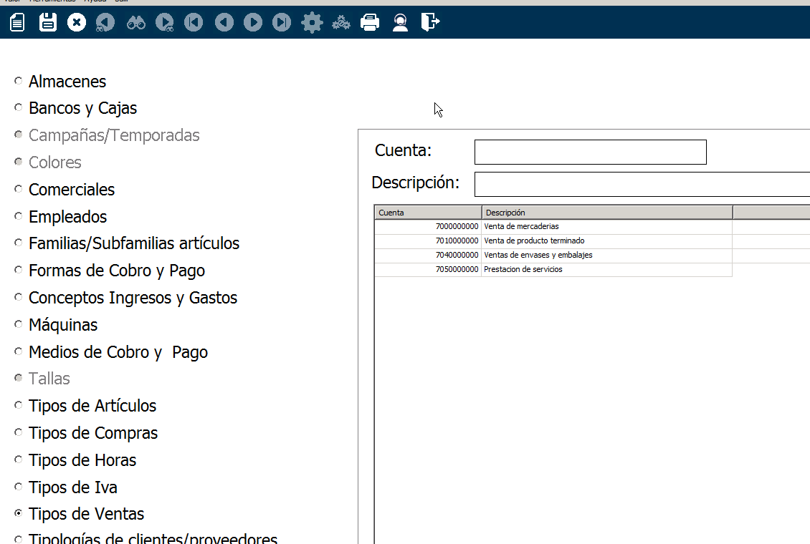Click the exit door icon
This screenshot has height=544, width=810.
[x=430, y=23]
